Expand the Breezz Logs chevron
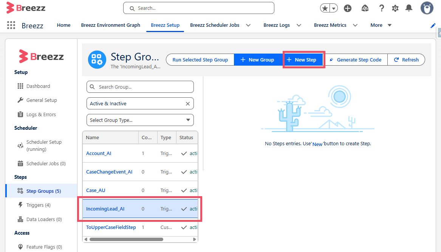 tap(299, 25)
